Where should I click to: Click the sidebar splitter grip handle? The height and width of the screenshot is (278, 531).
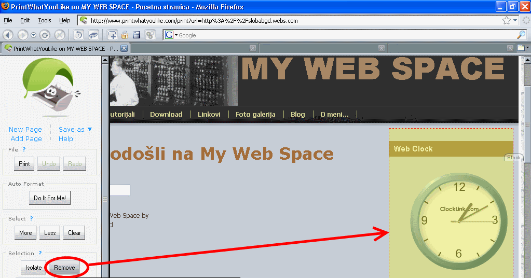point(105,199)
